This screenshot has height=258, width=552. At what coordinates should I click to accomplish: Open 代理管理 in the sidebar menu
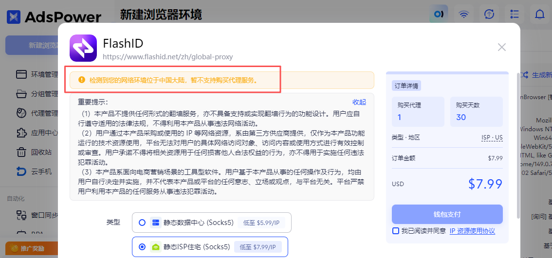(45, 113)
